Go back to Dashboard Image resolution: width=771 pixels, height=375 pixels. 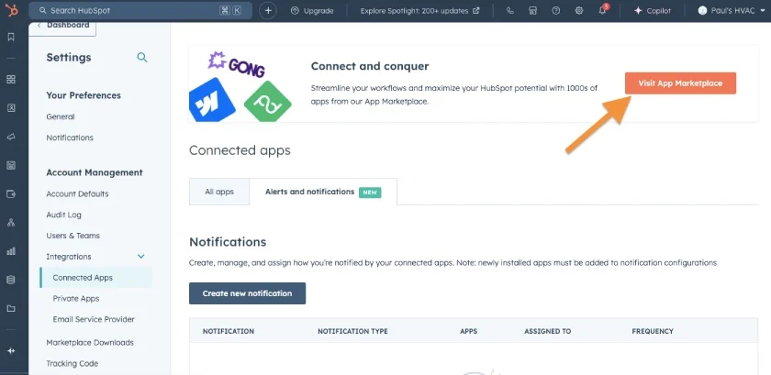62,26
